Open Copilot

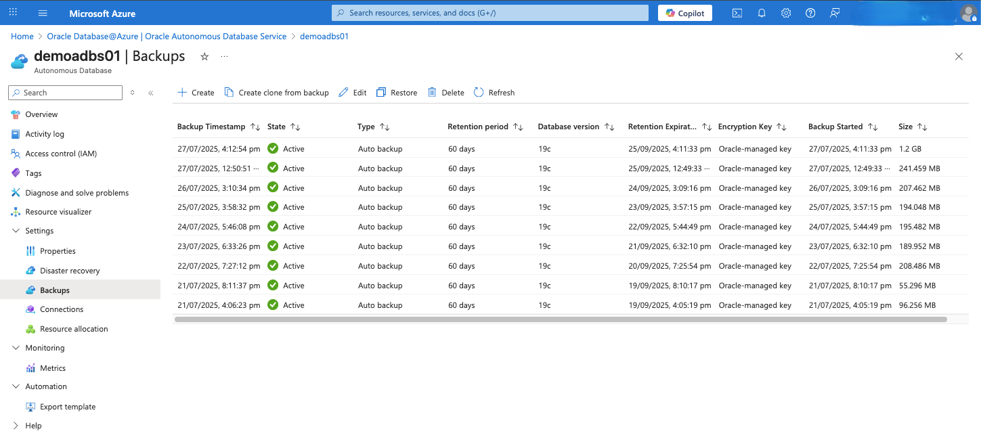point(684,12)
